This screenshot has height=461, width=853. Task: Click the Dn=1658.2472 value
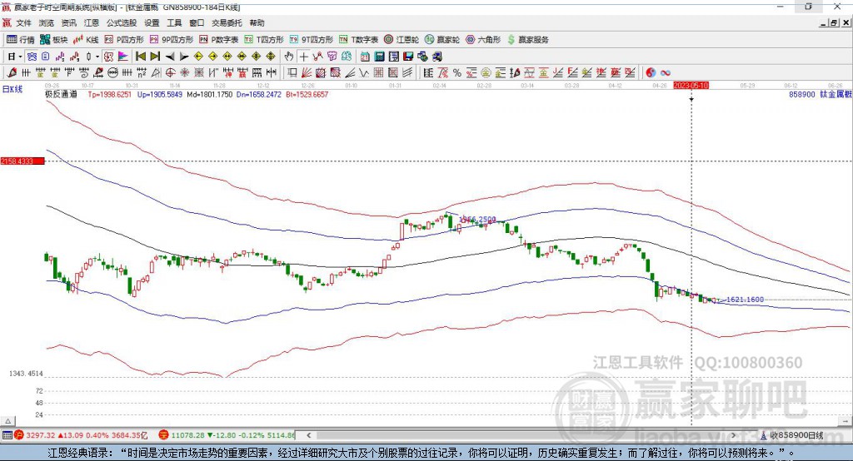coord(259,94)
